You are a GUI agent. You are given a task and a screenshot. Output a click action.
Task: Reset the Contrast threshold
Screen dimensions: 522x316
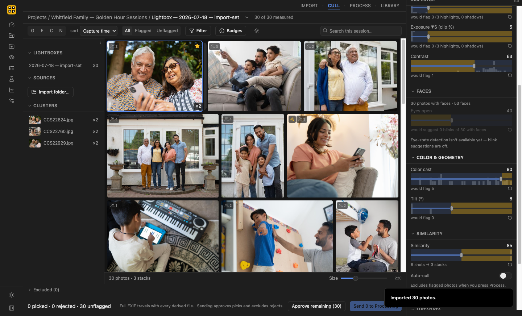coord(510,75)
